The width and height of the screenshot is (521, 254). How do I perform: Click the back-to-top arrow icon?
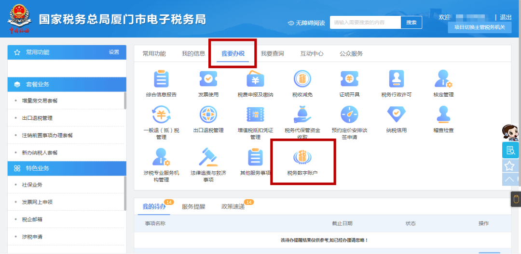tap(510, 179)
